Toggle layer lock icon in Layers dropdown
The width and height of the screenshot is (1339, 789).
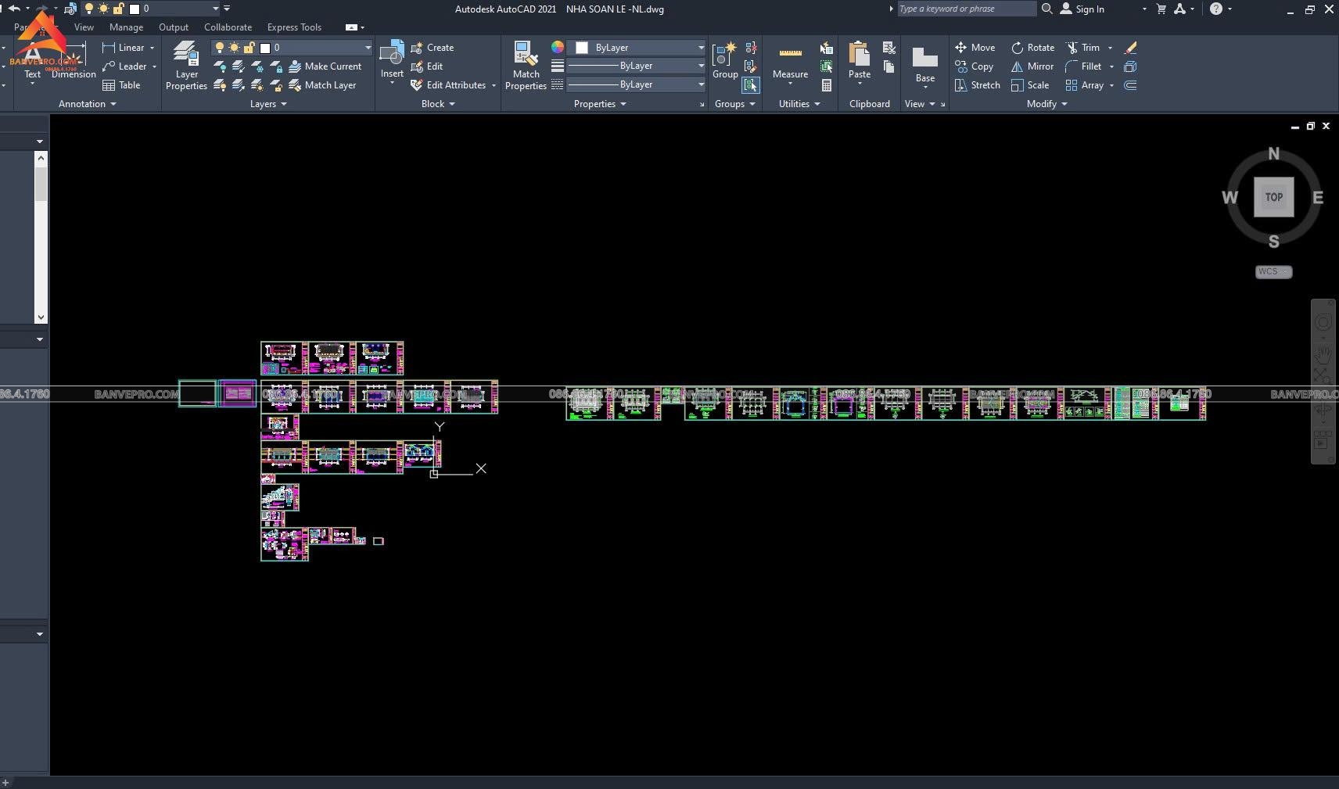pyautogui.click(x=249, y=48)
